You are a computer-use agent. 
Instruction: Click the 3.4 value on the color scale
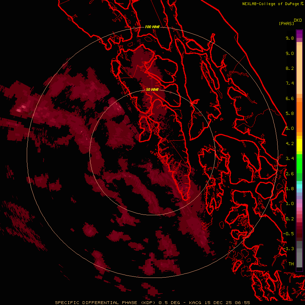point(290,159)
